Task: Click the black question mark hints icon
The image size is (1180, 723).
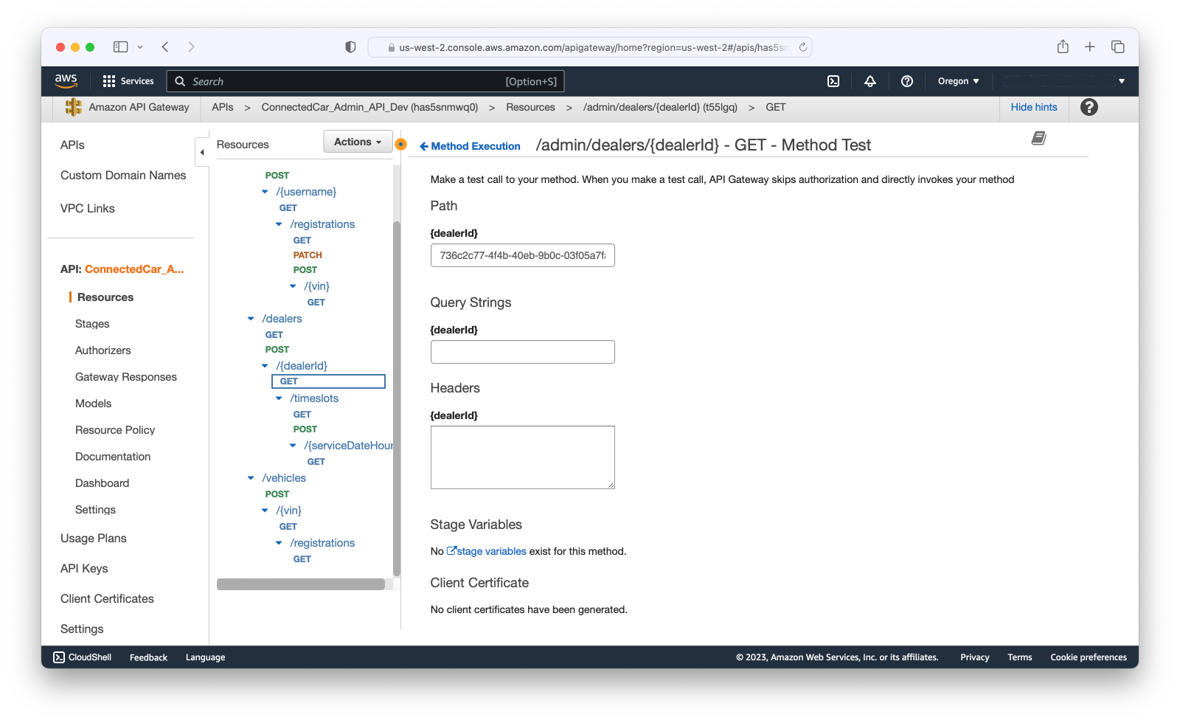Action: pyautogui.click(x=1089, y=107)
